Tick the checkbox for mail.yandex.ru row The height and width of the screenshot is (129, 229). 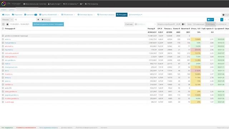coord(3,43)
